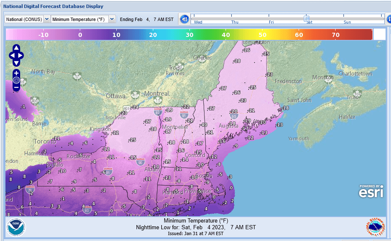Reset to full extent with globe icon
This screenshot has width=391, height=241.
[16, 80]
